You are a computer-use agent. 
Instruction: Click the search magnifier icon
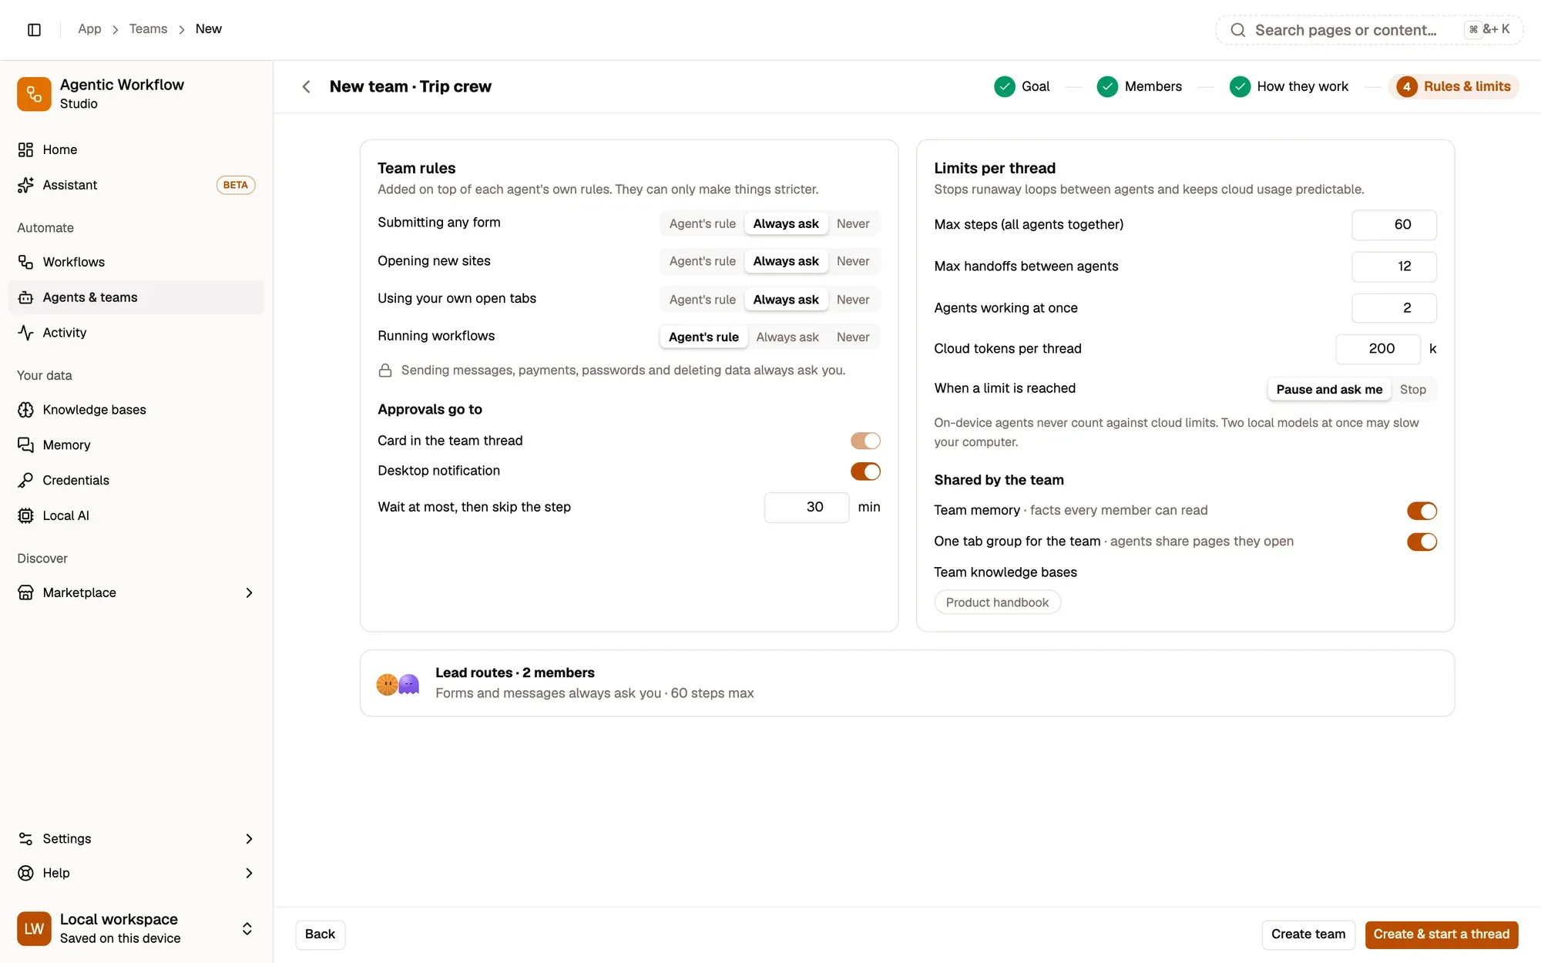tap(1237, 30)
